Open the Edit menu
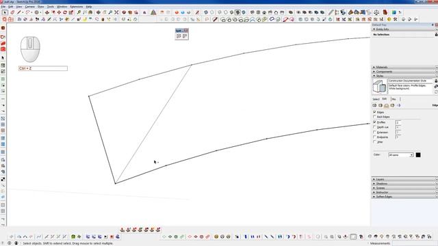 11,6
